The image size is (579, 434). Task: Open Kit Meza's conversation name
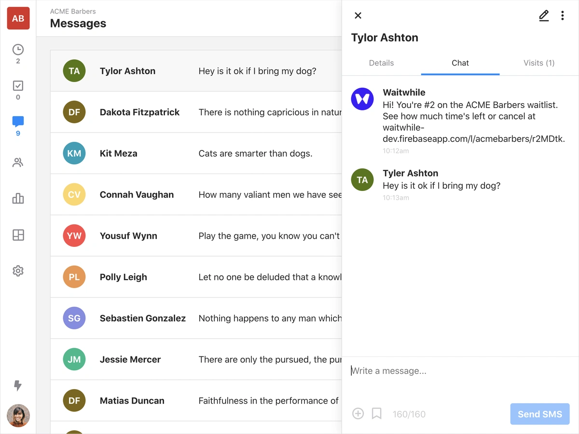[x=119, y=153]
